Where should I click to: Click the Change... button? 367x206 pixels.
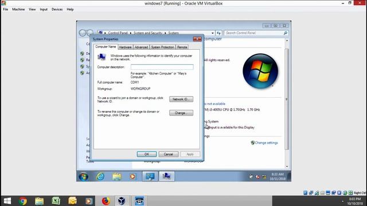pos(181,113)
